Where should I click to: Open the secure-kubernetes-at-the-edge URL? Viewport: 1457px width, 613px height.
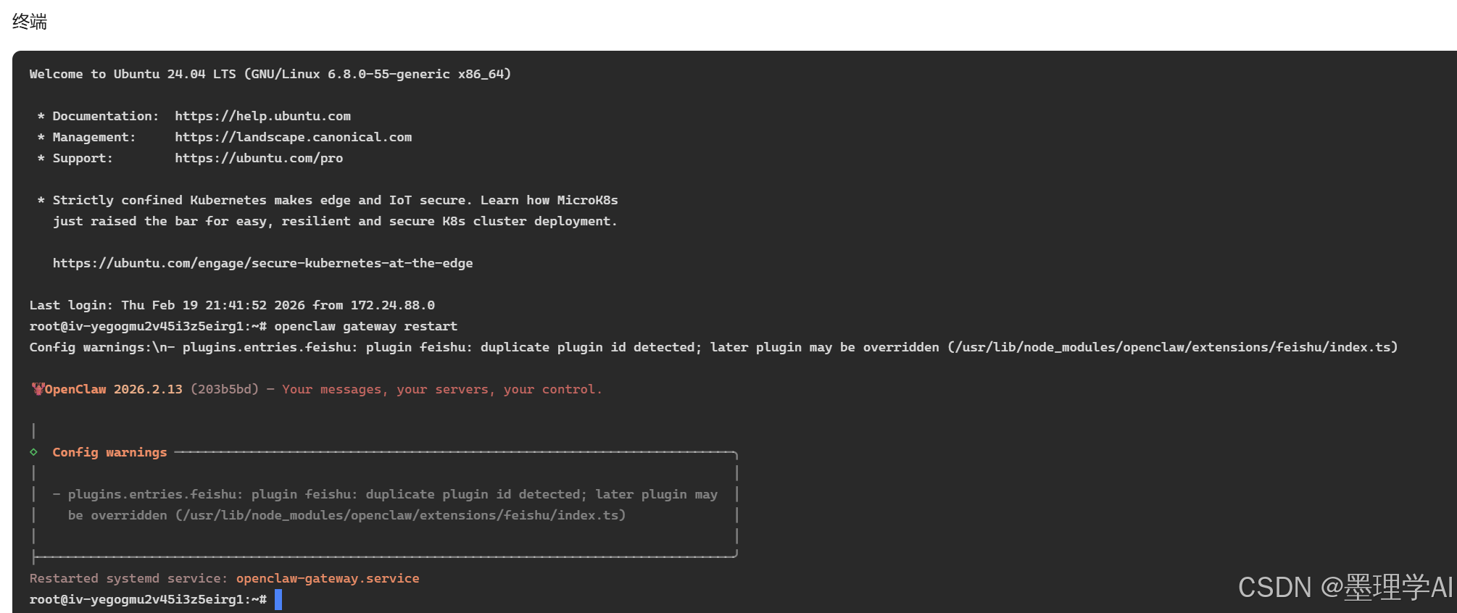click(262, 263)
